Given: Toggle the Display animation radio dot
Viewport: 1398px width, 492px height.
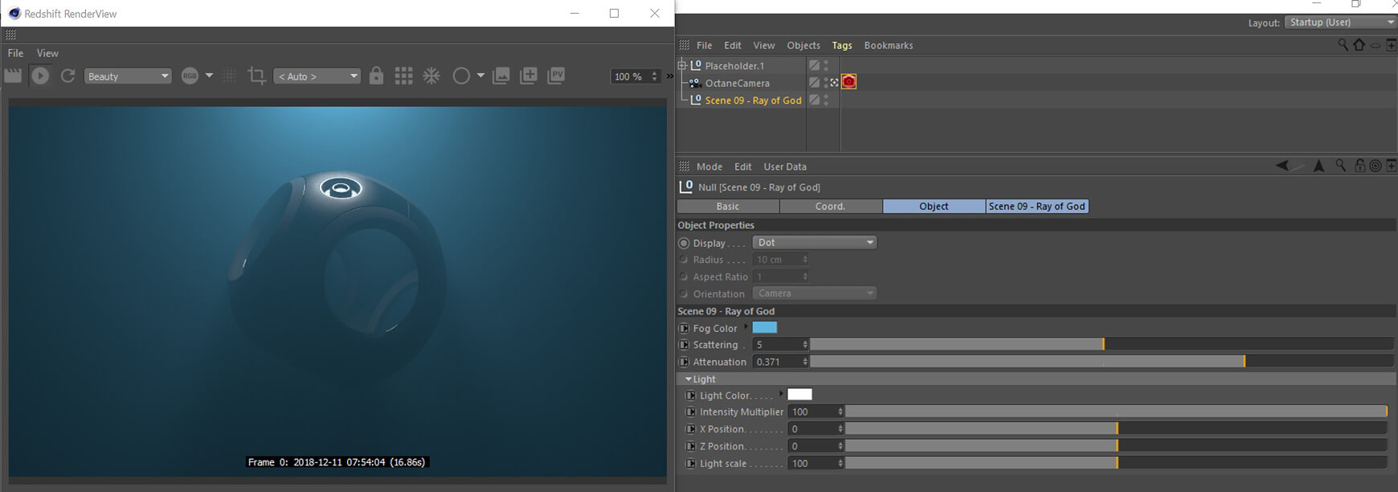Looking at the screenshot, I should click(684, 243).
